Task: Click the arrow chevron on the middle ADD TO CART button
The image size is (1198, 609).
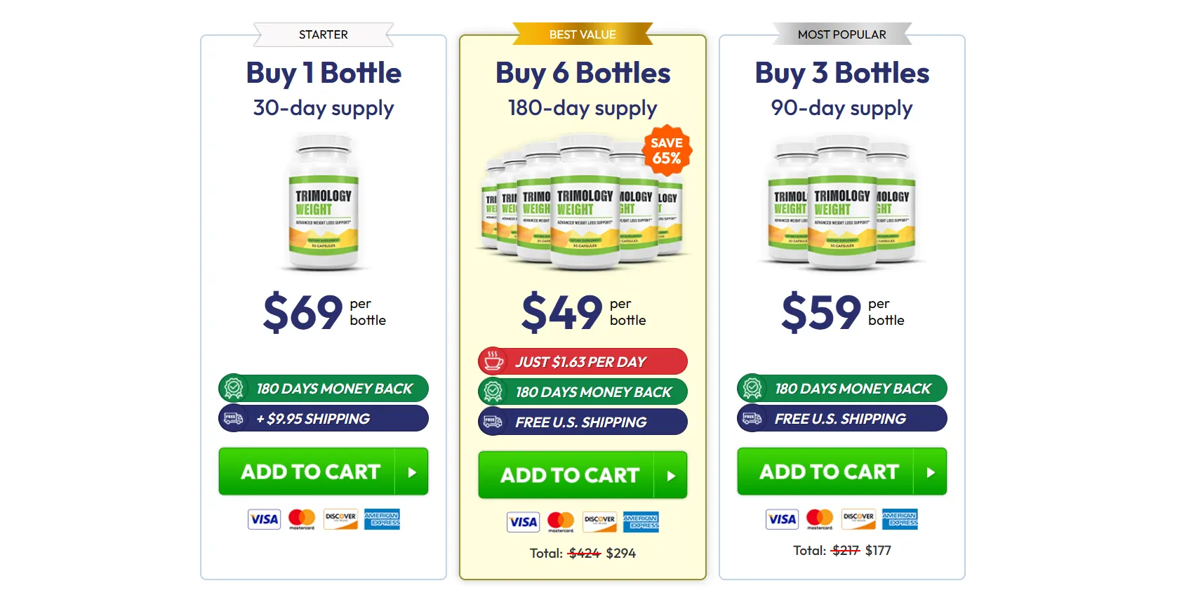Action: point(672,475)
